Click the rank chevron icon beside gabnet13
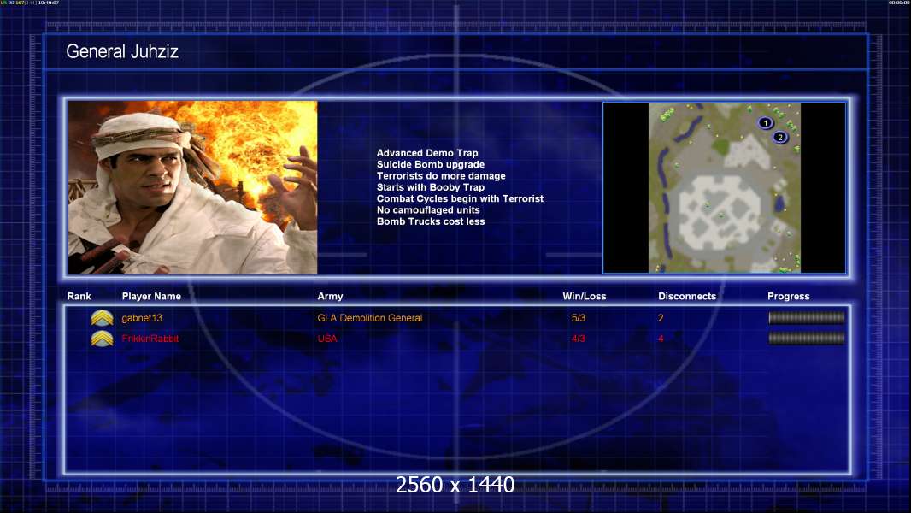This screenshot has height=513, width=911. point(102,318)
